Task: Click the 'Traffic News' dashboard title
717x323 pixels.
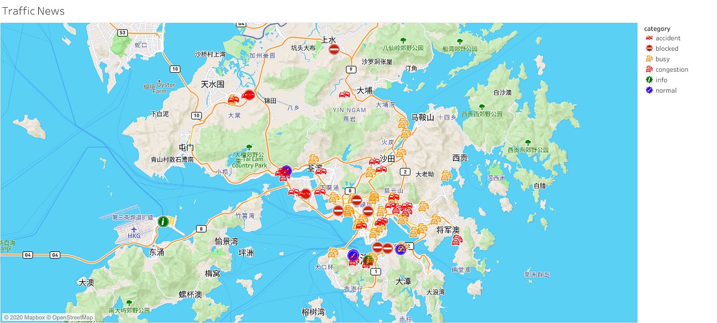Action: pyautogui.click(x=33, y=11)
